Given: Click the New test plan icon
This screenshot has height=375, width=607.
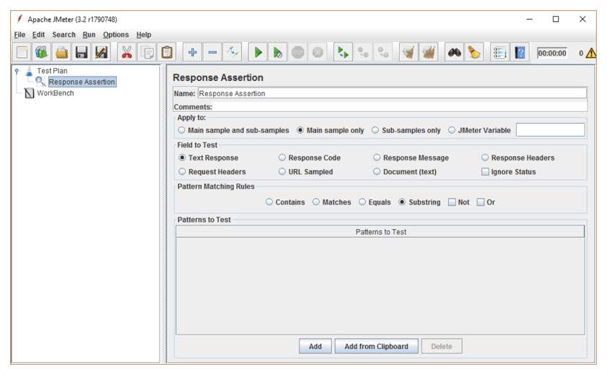Looking at the screenshot, I should click(x=22, y=52).
